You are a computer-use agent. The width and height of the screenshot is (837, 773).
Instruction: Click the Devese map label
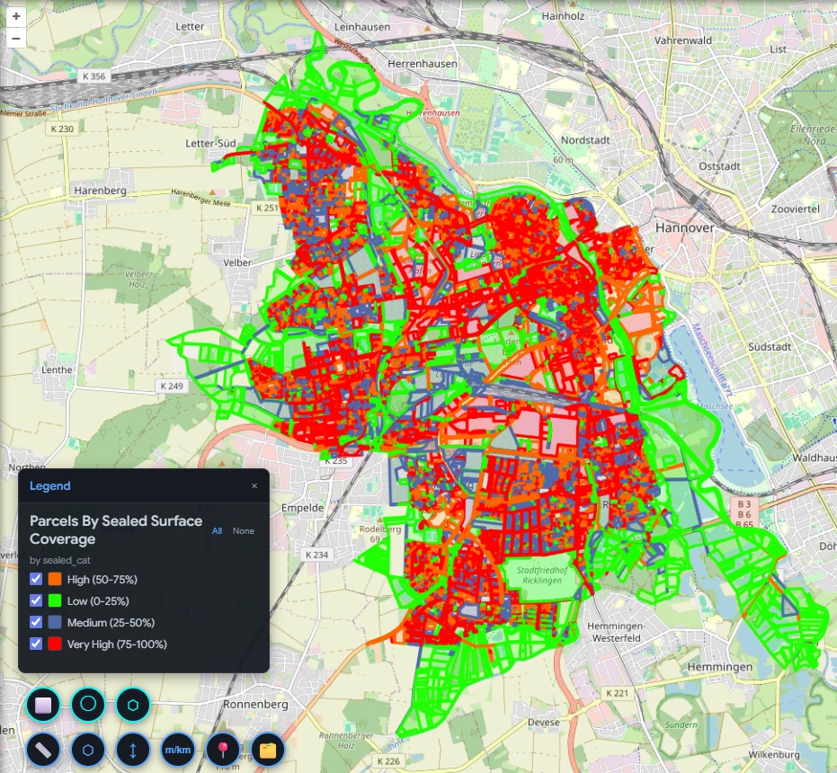coord(544,723)
